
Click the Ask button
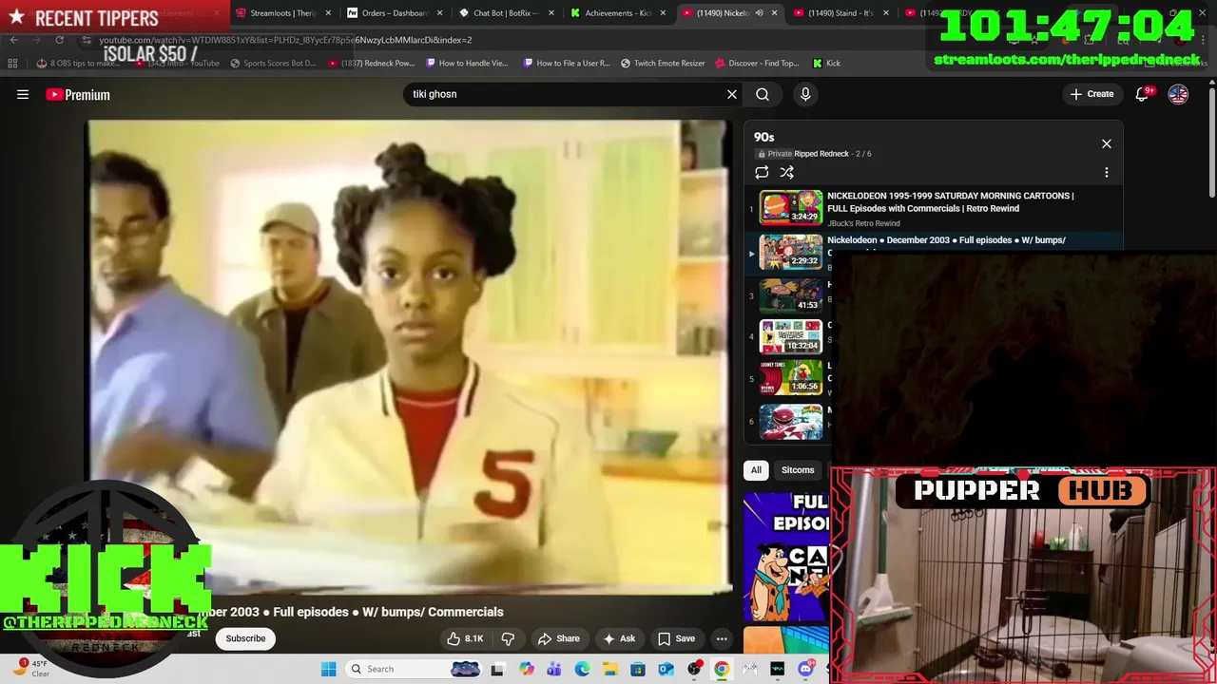(619, 638)
